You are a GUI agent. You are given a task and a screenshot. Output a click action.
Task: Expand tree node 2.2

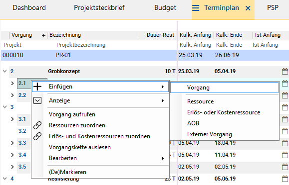pyautogui.click(x=12, y=95)
